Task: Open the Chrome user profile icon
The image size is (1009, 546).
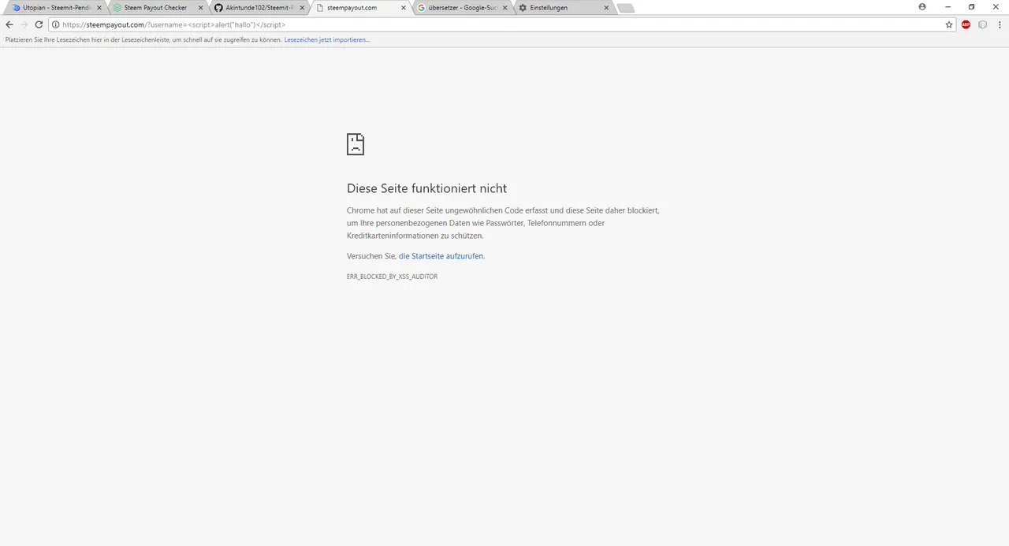Action: click(x=922, y=6)
